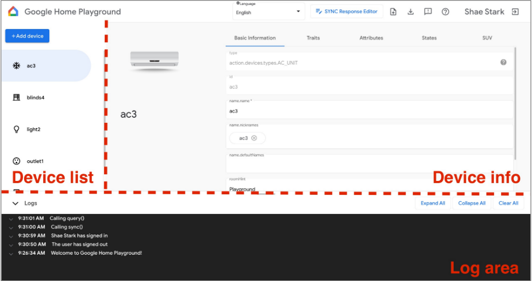This screenshot has height=282, width=532.
Task: Open the Language dropdown
Action: pyautogui.click(x=268, y=12)
